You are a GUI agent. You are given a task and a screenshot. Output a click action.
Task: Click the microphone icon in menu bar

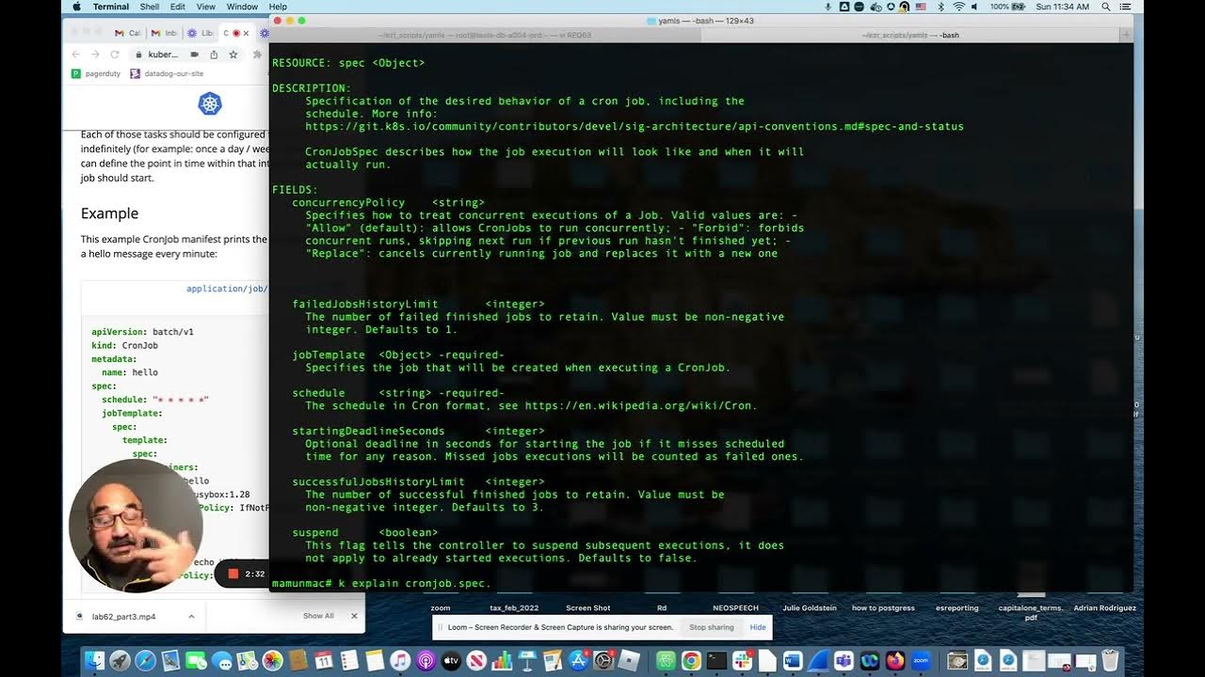pyautogui.click(x=827, y=7)
